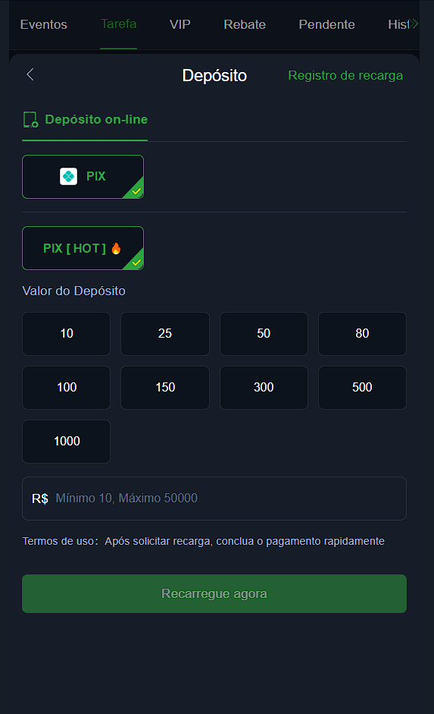Image resolution: width=434 pixels, height=714 pixels.
Task: Click the fire icon on PIX HOT
Action: coord(116,248)
